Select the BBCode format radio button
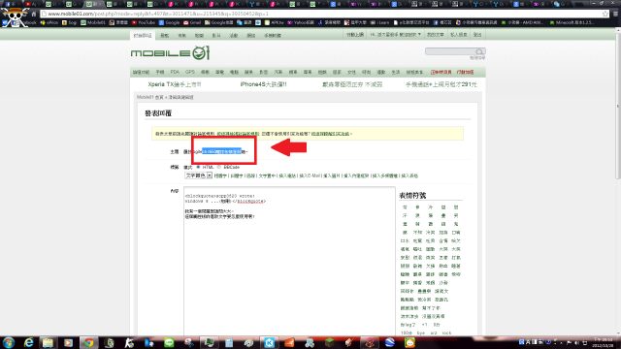This screenshot has width=621, height=349. point(218,167)
